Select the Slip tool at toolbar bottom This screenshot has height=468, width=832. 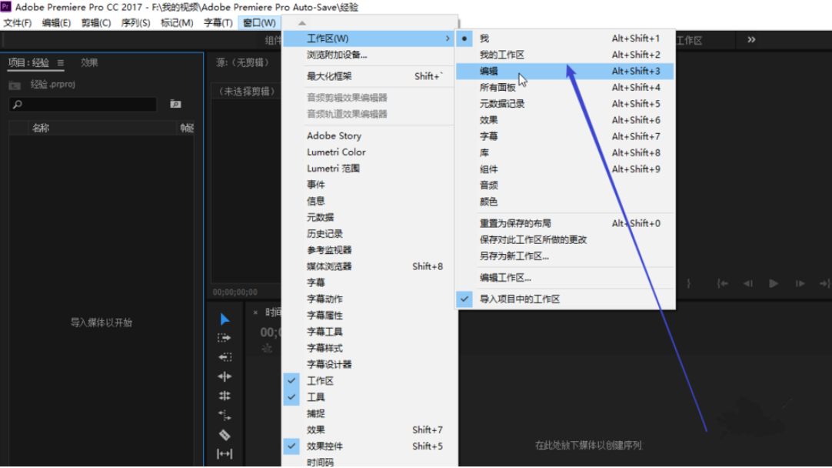coord(223,454)
